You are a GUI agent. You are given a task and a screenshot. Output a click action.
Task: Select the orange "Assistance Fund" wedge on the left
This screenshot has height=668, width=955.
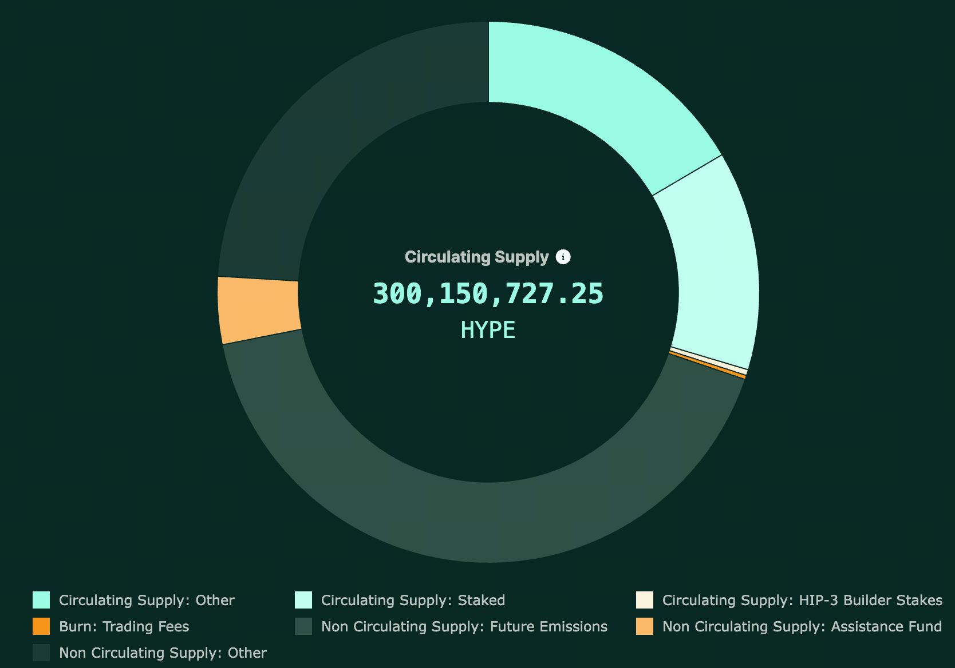tap(258, 309)
